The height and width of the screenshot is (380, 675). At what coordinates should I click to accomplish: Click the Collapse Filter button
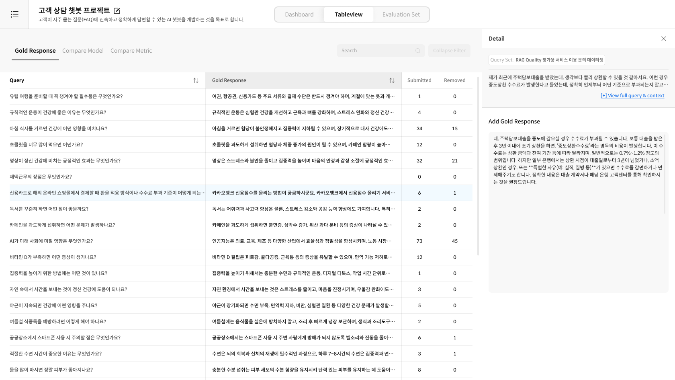pyautogui.click(x=449, y=51)
